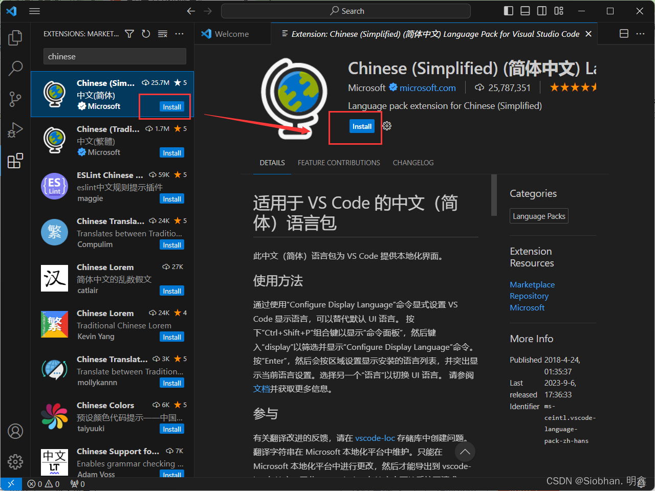This screenshot has width=655, height=491.
Task: Click the extensions search box with 'chinese'
Action: coord(115,56)
